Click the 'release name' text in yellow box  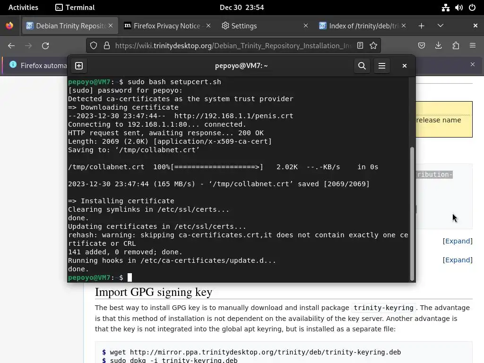(438, 120)
